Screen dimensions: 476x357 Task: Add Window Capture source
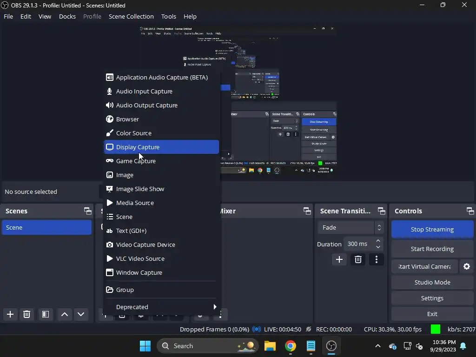[161, 273]
